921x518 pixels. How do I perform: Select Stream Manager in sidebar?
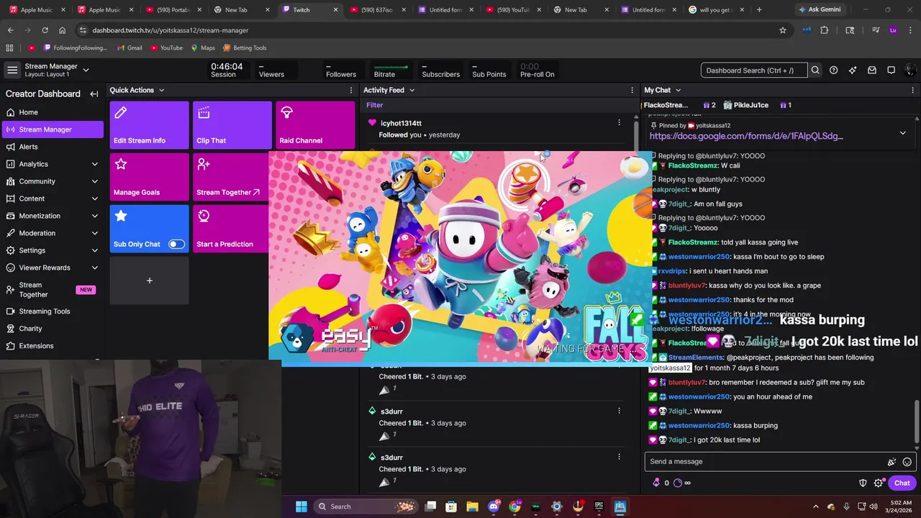click(52, 129)
